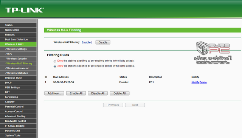Open Bandwidth Control in sidebar
Viewport: 242px width, 138px height.
click(18, 121)
